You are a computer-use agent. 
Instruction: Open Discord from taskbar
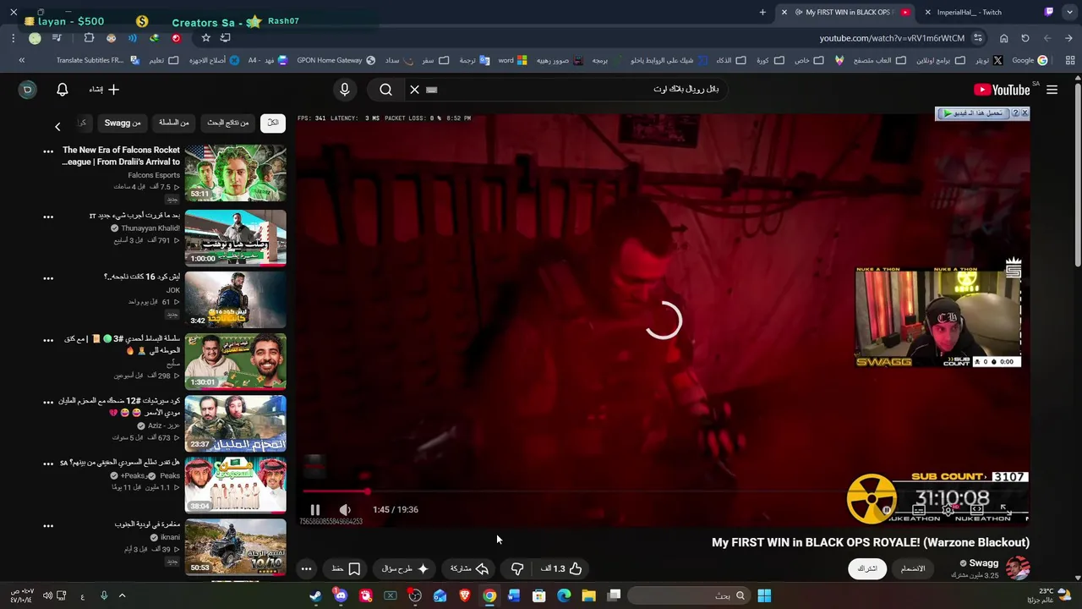(x=341, y=596)
